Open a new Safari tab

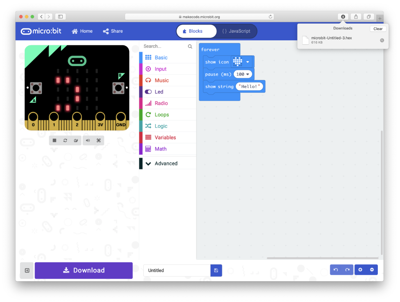[x=380, y=18]
